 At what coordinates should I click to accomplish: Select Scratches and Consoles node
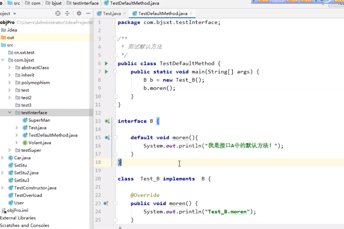[x=25, y=225]
